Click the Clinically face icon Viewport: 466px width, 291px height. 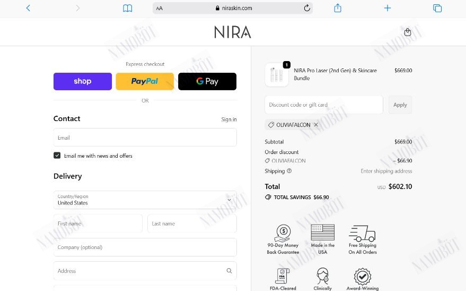[323, 276]
